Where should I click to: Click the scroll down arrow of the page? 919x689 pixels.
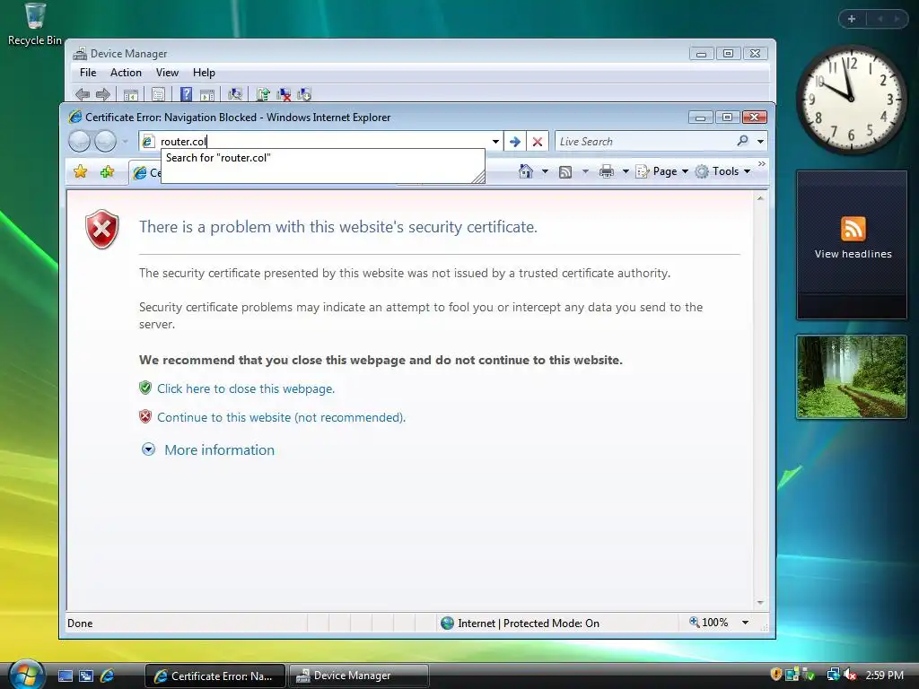760,602
